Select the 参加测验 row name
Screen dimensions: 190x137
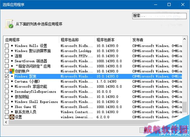[22, 97]
